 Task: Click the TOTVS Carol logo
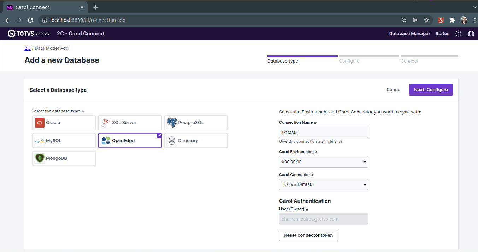click(x=28, y=34)
